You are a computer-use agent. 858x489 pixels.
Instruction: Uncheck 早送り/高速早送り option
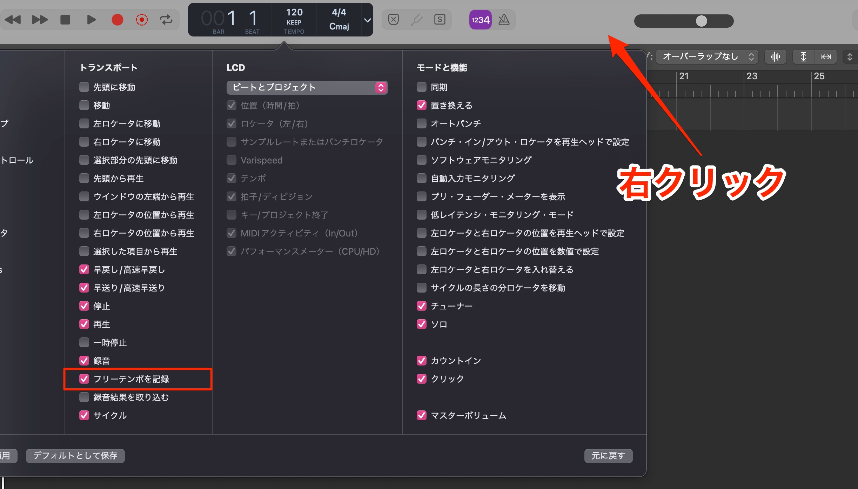click(x=84, y=288)
